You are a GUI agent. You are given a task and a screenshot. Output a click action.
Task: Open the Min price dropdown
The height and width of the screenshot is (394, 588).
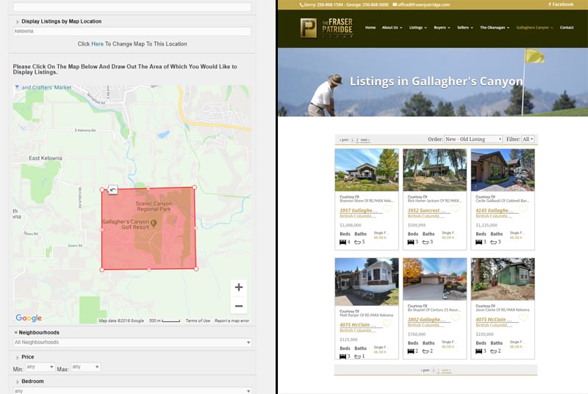coord(40,367)
